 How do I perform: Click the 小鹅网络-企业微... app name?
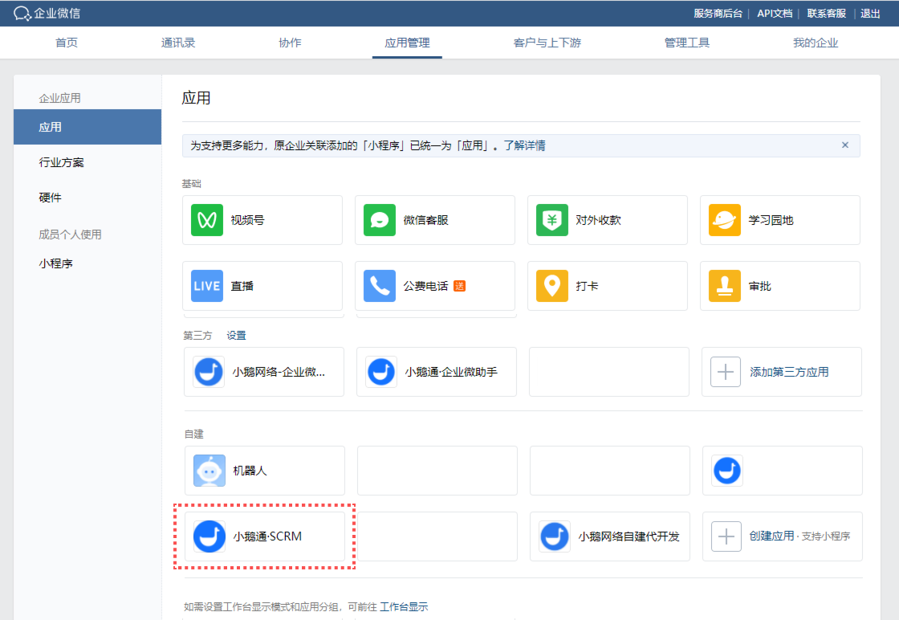coord(279,372)
